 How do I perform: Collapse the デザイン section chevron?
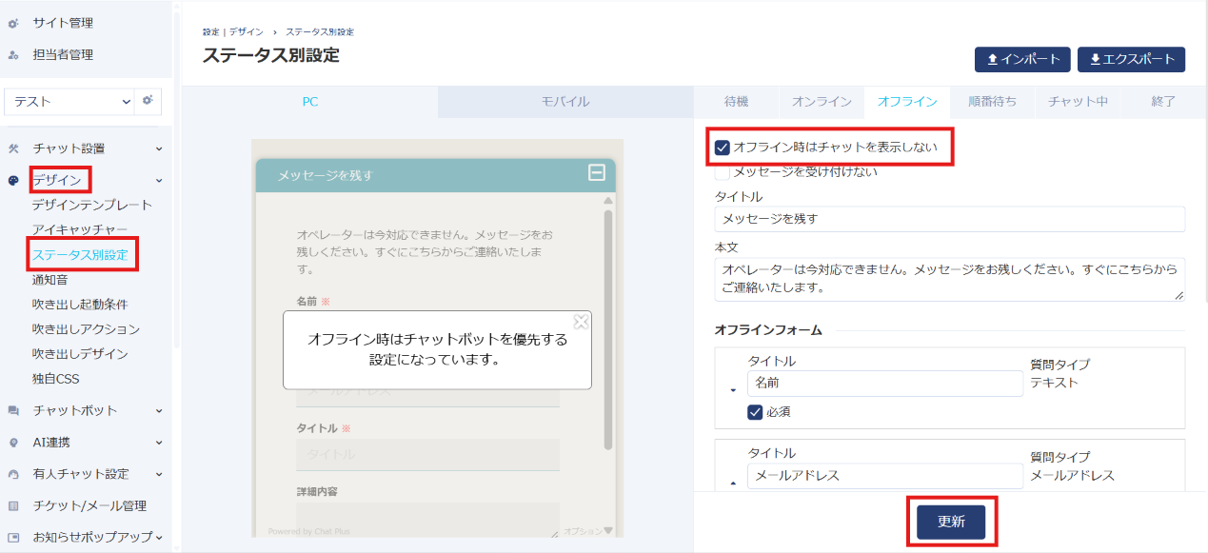click(x=159, y=180)
